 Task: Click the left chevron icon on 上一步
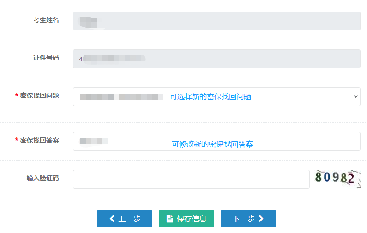pyautogui.click(x=112, y=219)
